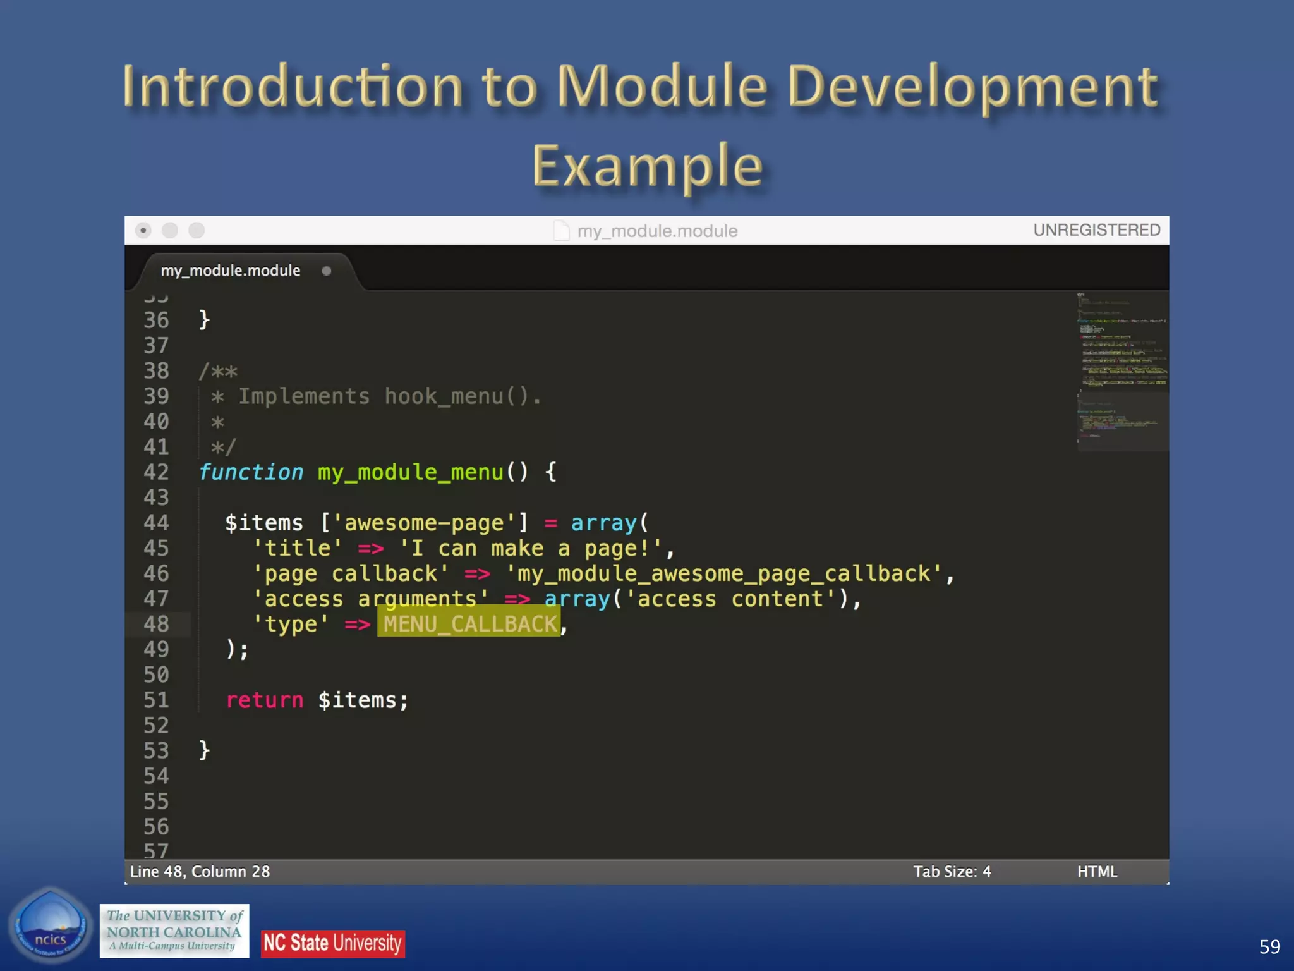Open the HTML syntax selector

click(1097, 872)
